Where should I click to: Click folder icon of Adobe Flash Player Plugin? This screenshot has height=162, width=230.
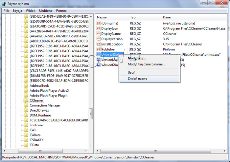coord(26,95)
